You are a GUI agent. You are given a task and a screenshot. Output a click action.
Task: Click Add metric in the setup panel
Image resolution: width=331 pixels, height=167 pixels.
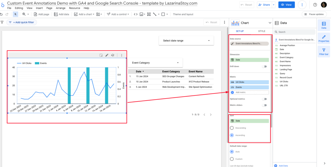249,92
